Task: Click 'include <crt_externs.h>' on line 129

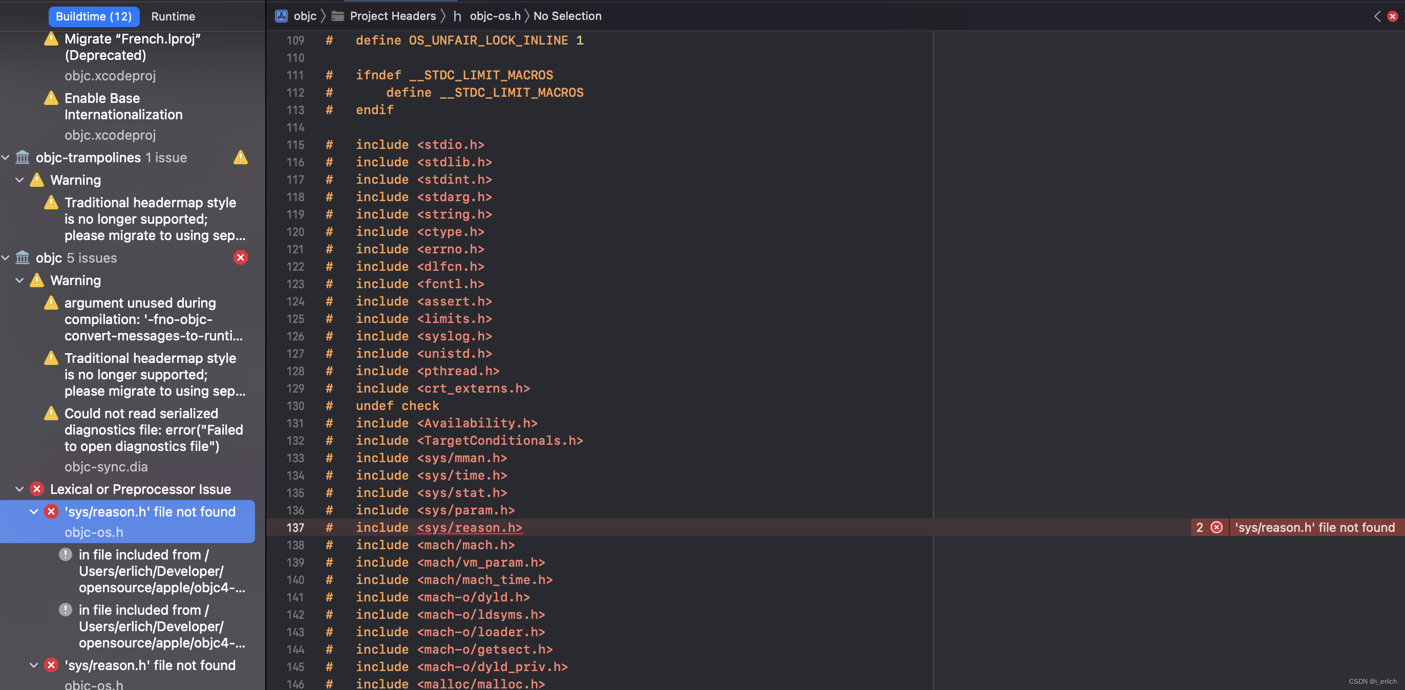Action: pyautogui.click(x=442, y=389)
